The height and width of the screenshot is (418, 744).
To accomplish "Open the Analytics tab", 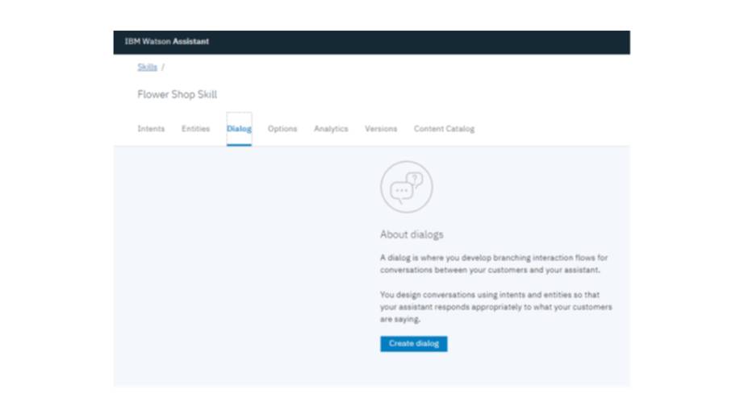I will 331,129.
